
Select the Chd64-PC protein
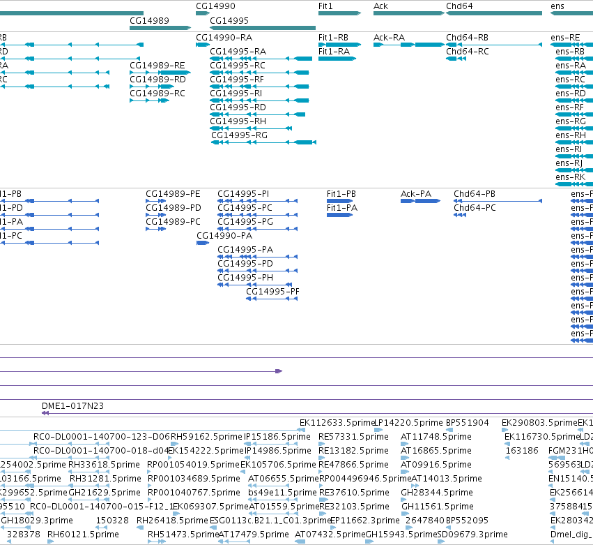tap(460, 215)
